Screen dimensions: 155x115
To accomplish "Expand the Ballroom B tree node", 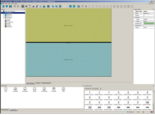I will 4,14.
